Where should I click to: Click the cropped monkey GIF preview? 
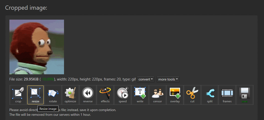click(x=37, y=47)
